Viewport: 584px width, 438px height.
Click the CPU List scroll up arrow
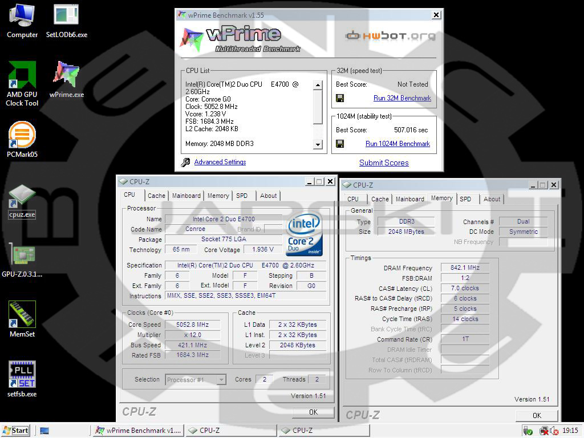(318, 86)
